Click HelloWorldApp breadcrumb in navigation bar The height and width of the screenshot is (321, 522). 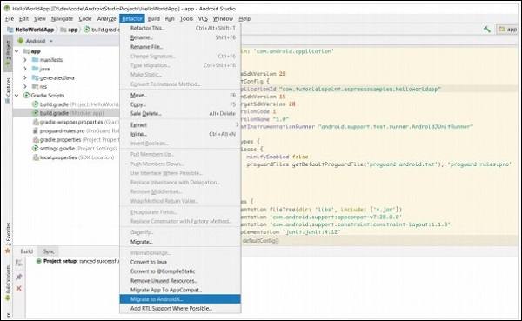click(x=31, y=30)
